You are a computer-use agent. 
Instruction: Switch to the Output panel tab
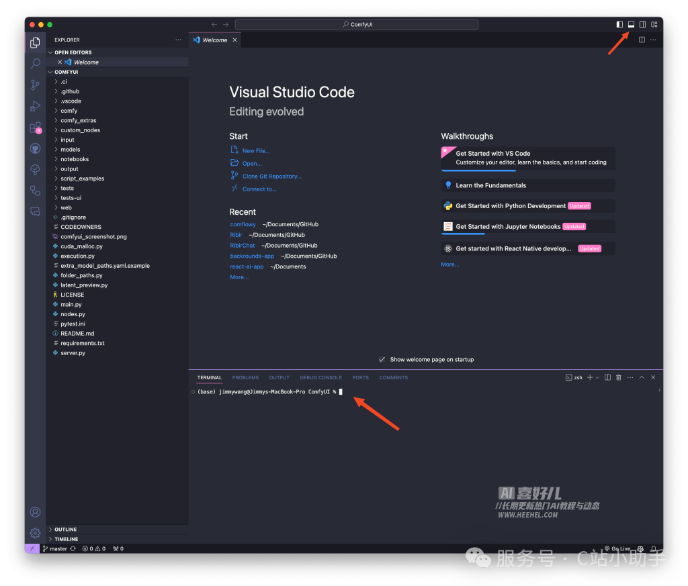click(279, 377)
